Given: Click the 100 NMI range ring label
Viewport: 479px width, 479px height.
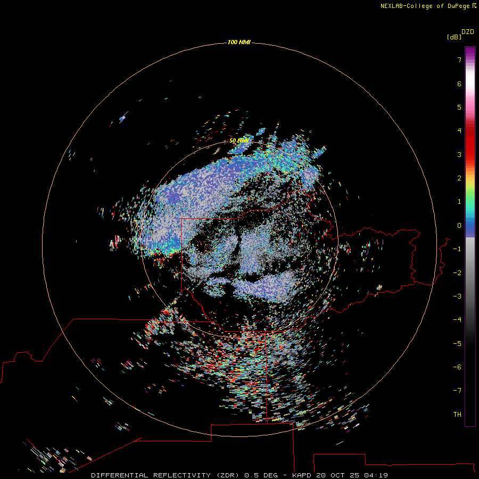Looking at the screenshot, I should [x=239, y=42].
